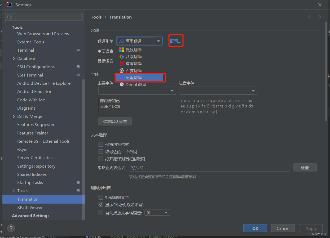
Task: Click the search magnifier icon in settings
Action: coord(10,17)
